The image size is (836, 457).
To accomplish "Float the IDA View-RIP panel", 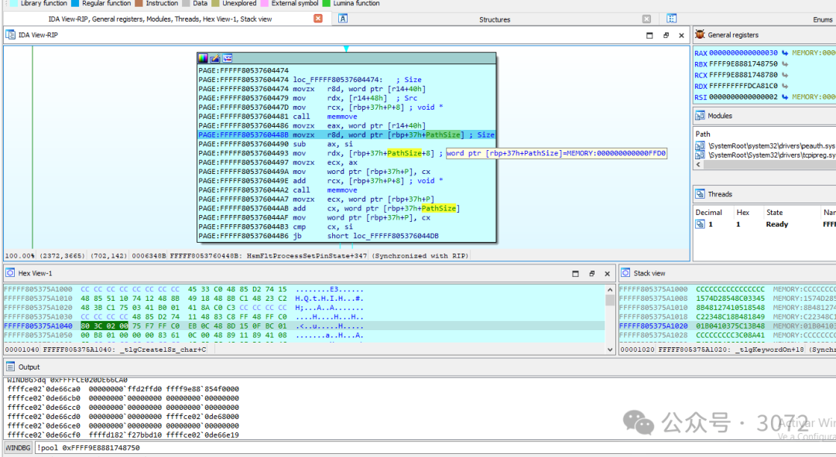I will (x=666, y=35).
